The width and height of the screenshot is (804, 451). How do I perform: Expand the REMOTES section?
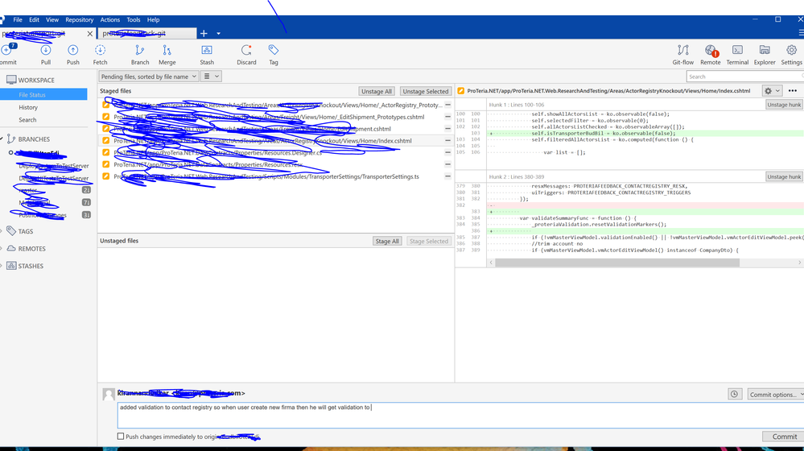click(2, 248)
